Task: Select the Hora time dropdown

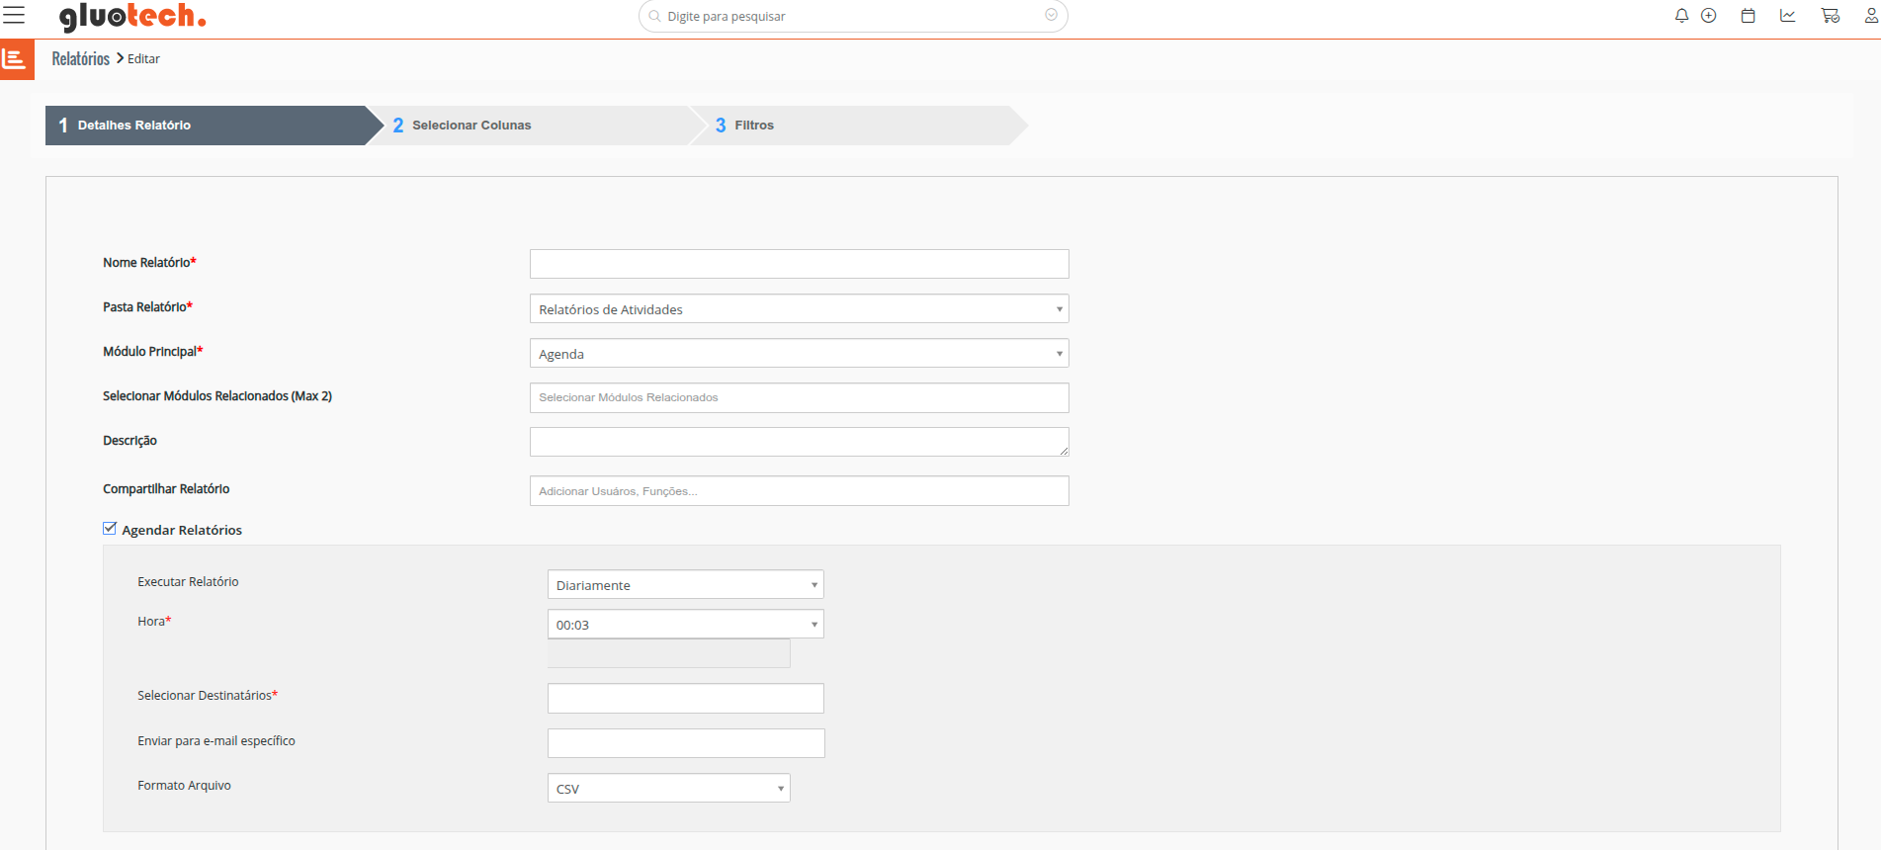Action: [x=685, y=625]
